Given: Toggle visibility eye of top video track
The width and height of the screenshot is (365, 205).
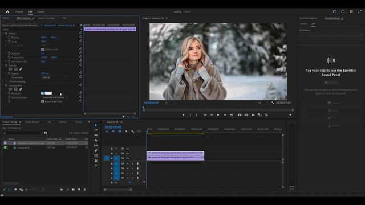Looking at the screenshot, I should tap(127, 149).
